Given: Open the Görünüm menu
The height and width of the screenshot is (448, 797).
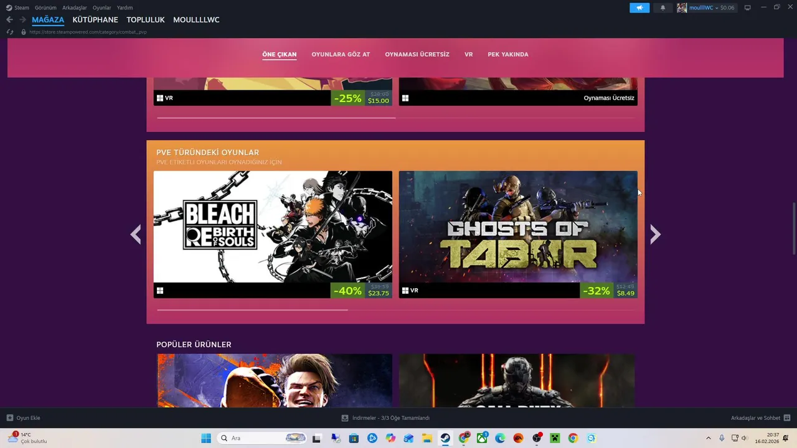Looking at the screenshot, I should (x=45, y=7).
